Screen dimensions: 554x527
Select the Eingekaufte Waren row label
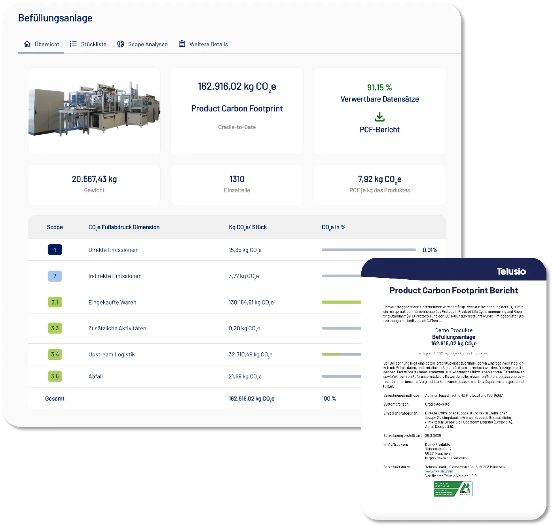pyautogui.click(x=112, y=302)
